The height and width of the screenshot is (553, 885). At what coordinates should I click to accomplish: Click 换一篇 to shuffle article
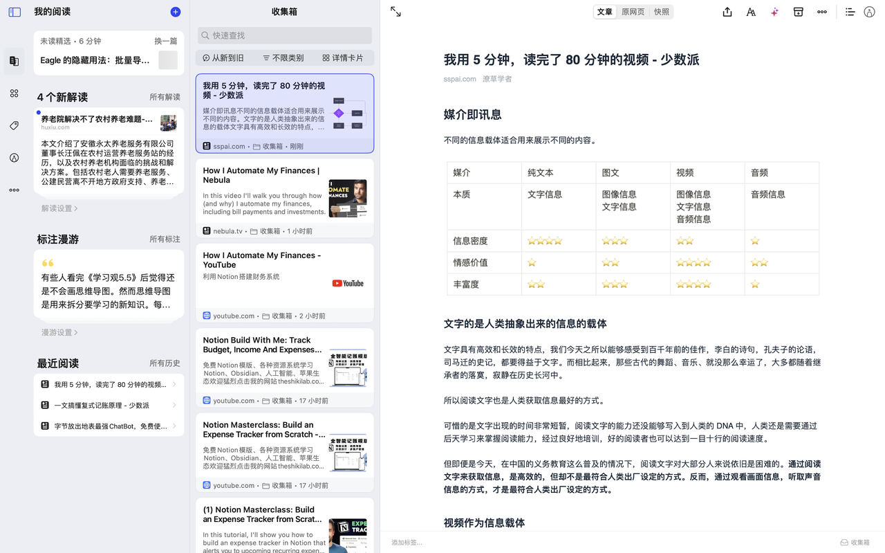pyautogui.click(x=165, y=42)
